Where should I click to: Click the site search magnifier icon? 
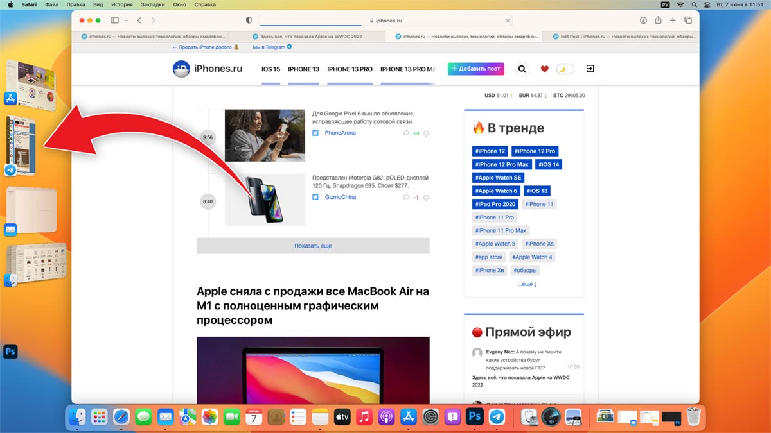tap(522, 69)
